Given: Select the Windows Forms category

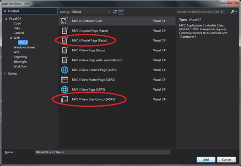Looking at the screenshot, I should (x=24, y=47).
